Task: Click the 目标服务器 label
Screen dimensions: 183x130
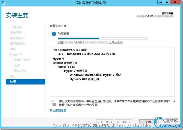Action: (167, 13)
